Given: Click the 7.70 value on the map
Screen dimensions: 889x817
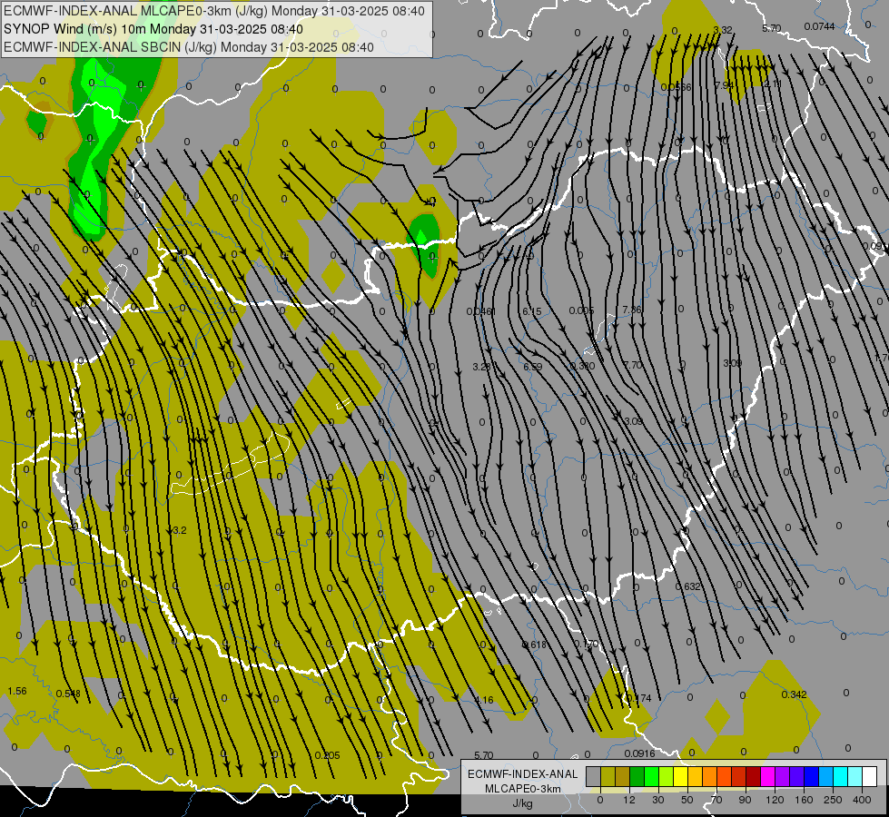Looking at the screenshot, I should [633, 365].
